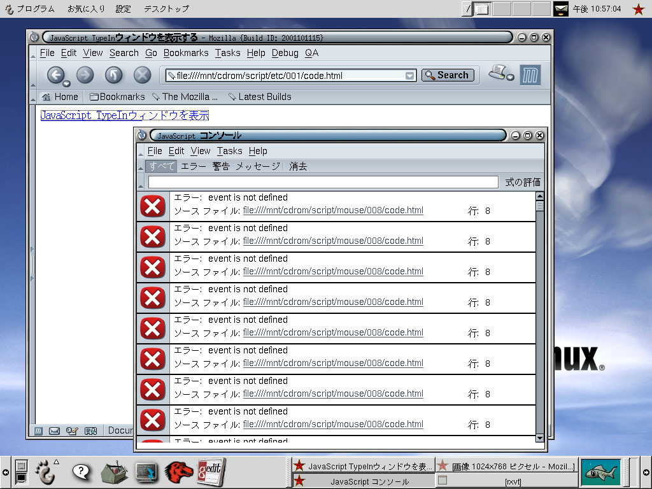Switch to the third workspace in the top panel pager
The width and height of the screenshot is (652, 489).
click(521, 9)
